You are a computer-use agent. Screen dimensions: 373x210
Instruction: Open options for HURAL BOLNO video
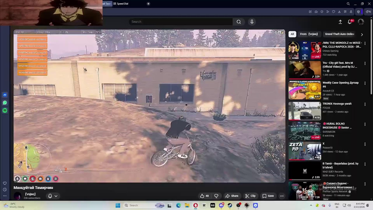[365, 124]
